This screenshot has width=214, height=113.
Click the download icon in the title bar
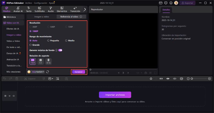click(x=166, y=3)
